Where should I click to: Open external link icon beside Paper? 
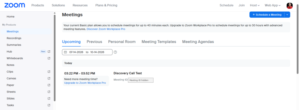[49, 85]
